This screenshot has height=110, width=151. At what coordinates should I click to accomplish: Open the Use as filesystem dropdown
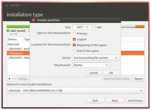click(x=96, y=58)
